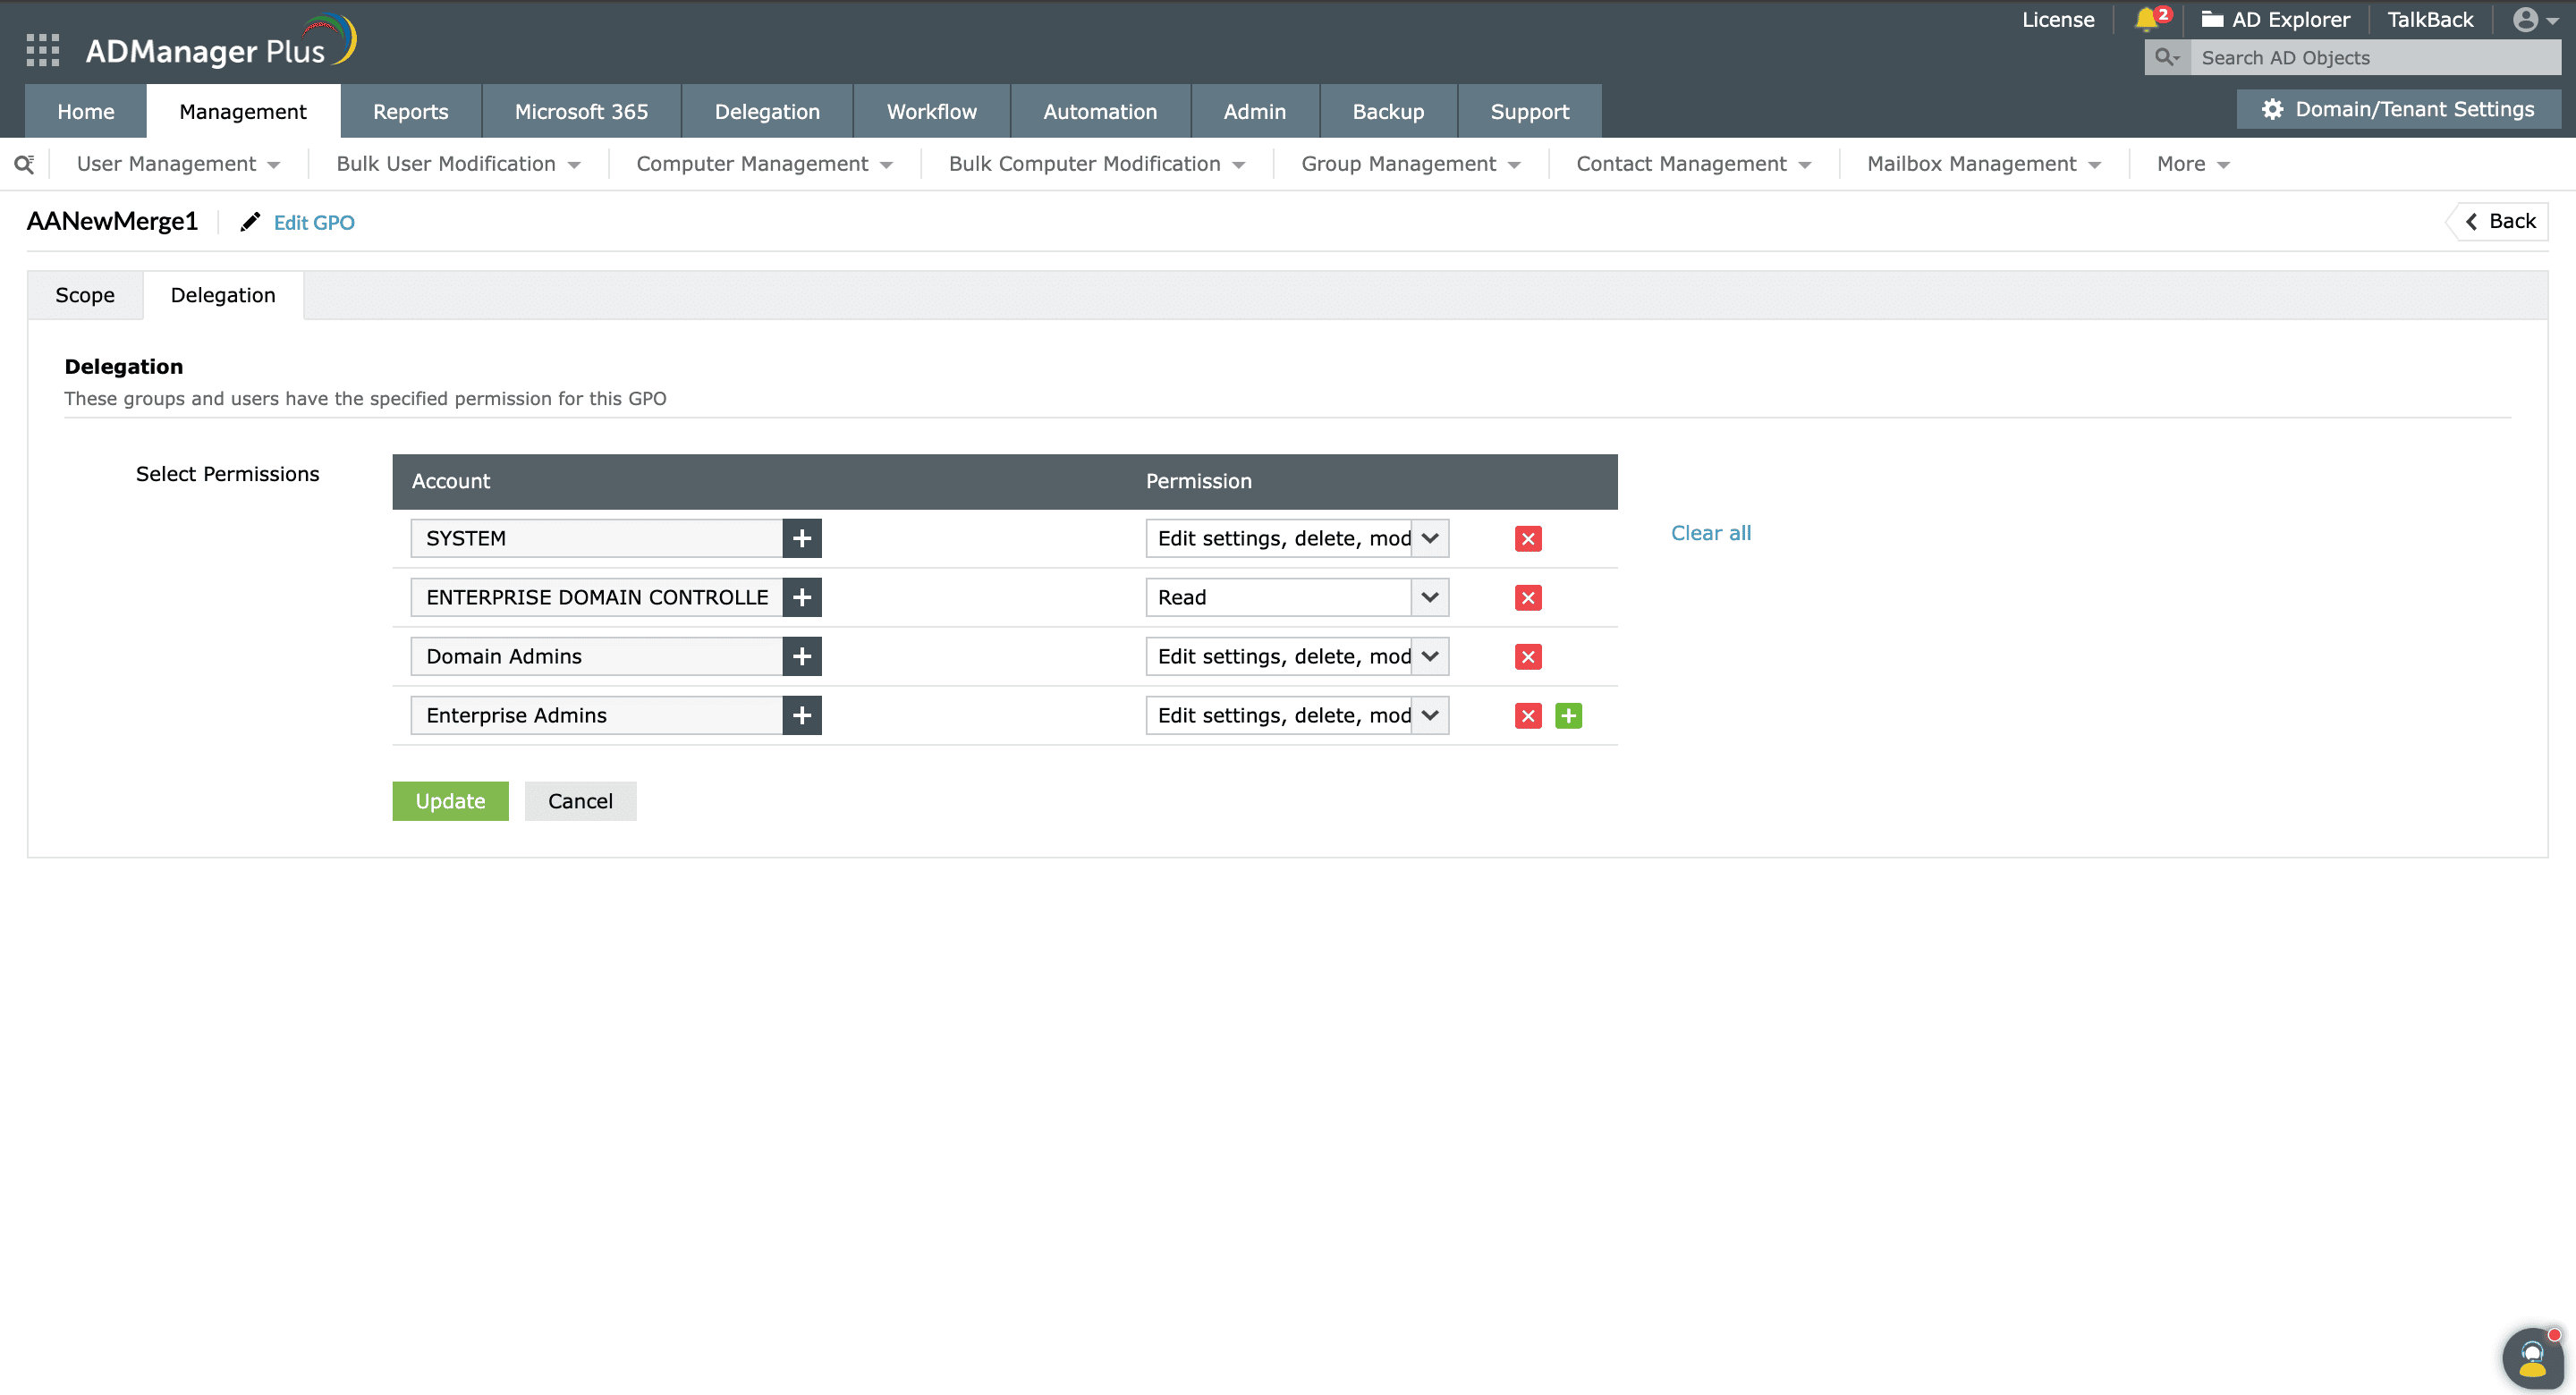Click the Search AD Objects field

click(x=2375, y=58)
